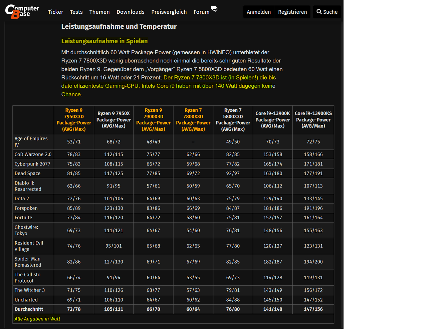Screen dimensions: 437x329
Task: Click the Durchschnitt row label
Action: click(29, 309)
